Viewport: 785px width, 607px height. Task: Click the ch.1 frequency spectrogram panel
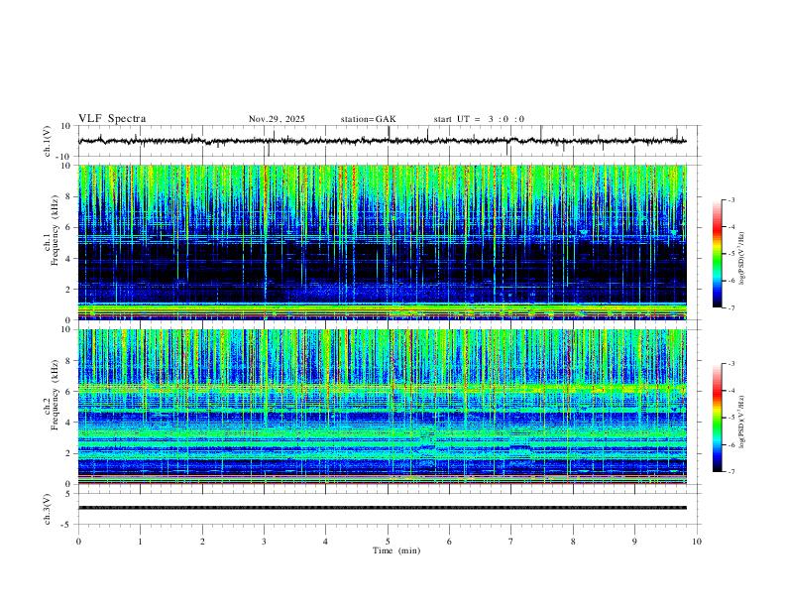point(383,242)
